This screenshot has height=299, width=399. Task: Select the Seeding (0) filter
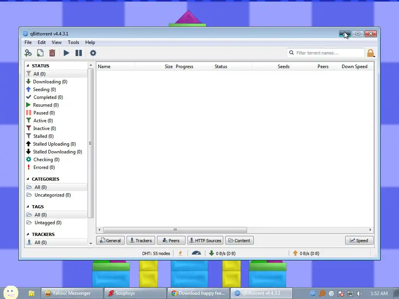tap(56, 90)
